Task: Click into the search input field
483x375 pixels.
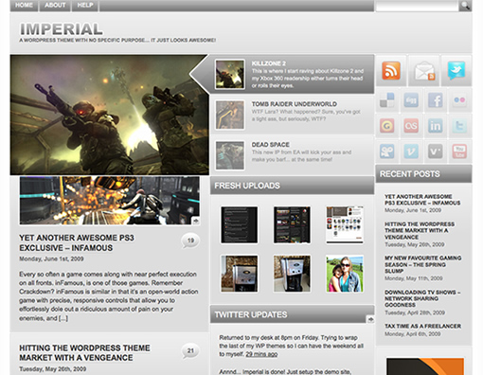Action: click(x=417, y=6)
